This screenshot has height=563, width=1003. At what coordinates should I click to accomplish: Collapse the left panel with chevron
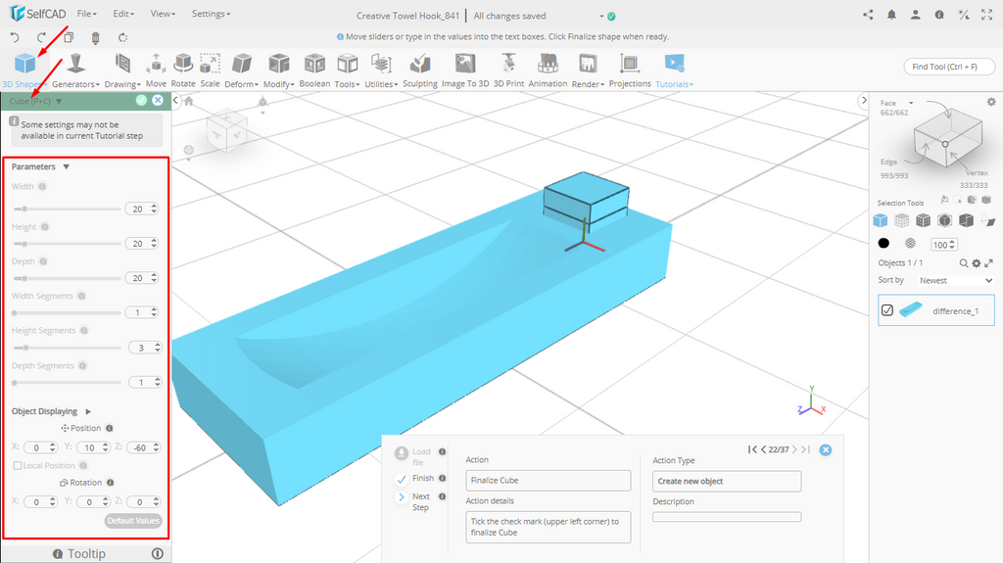click(x=176, y=101)
